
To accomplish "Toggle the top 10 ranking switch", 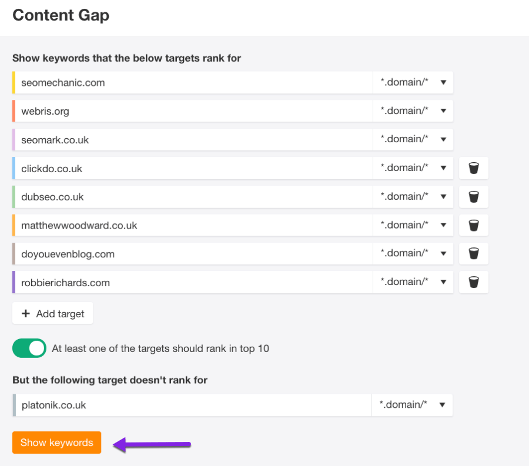I will tap(29, 348).
